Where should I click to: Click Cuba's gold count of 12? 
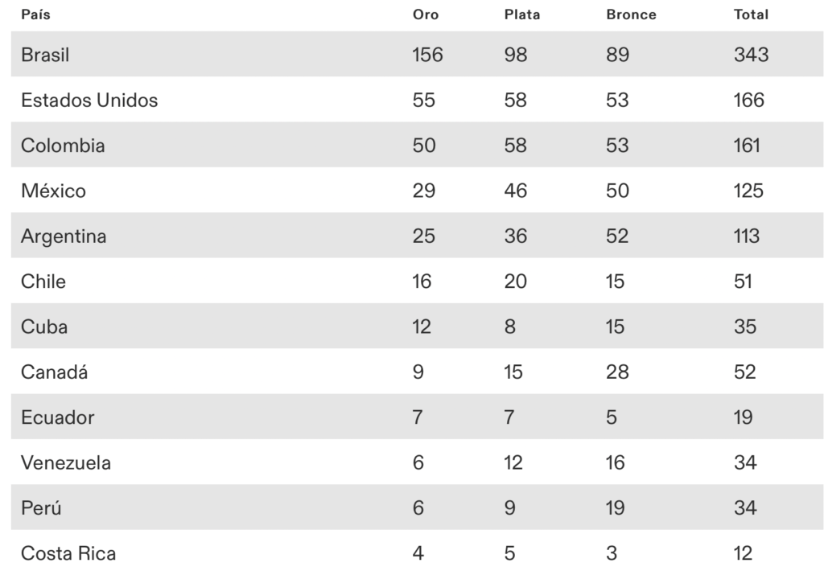click(422, 327)
